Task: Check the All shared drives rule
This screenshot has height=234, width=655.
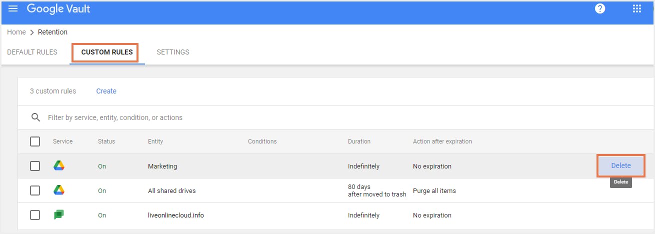Action: click(x=35, y=190)
